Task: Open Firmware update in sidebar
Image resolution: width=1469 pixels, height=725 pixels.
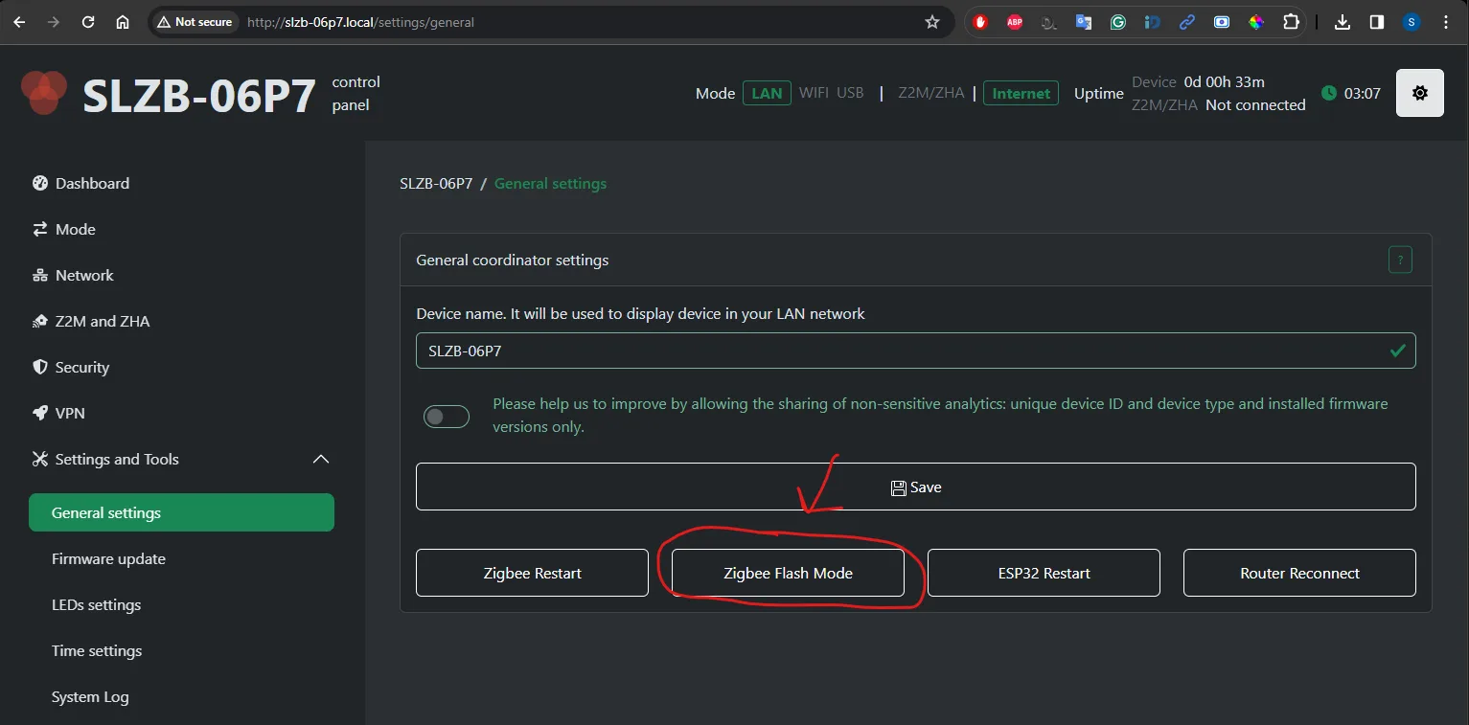Action: pyautogui.click(x=108, y=559)
